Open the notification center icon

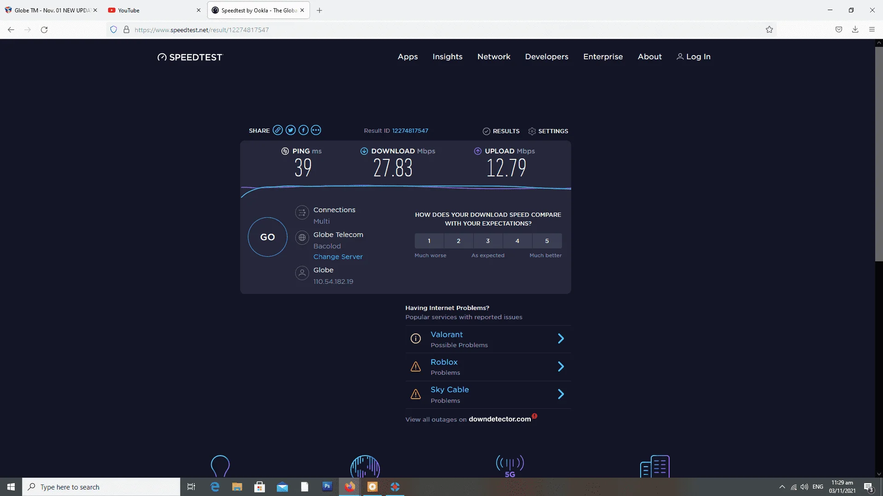(868, 487)
